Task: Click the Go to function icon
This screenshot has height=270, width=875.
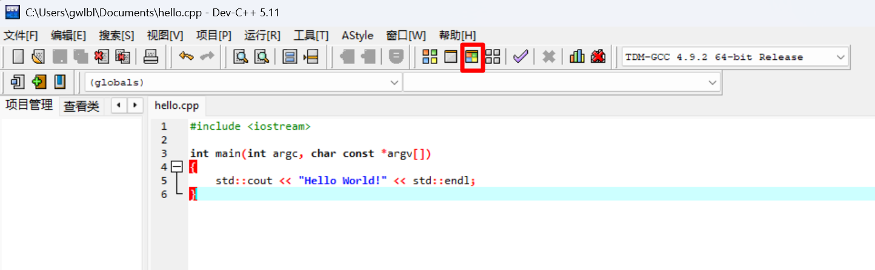Action: (x=290, y=57)
